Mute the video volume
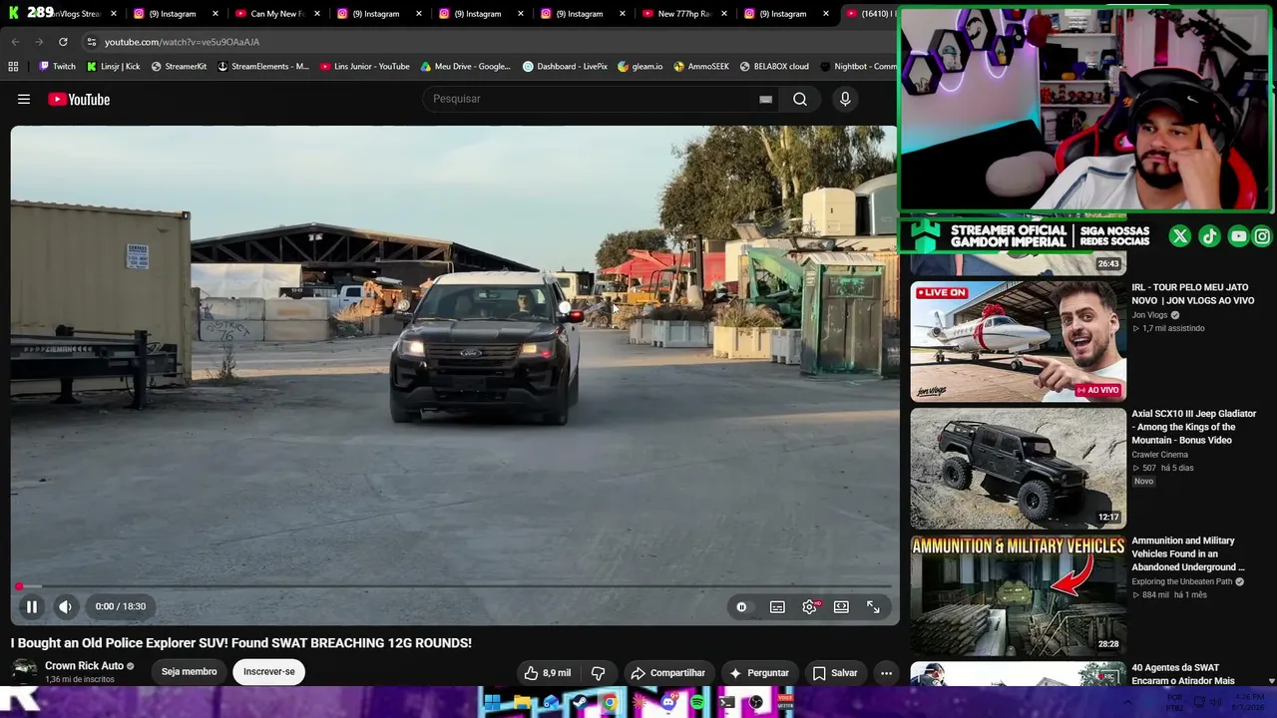1277x718 pixels. click(65, 606)
